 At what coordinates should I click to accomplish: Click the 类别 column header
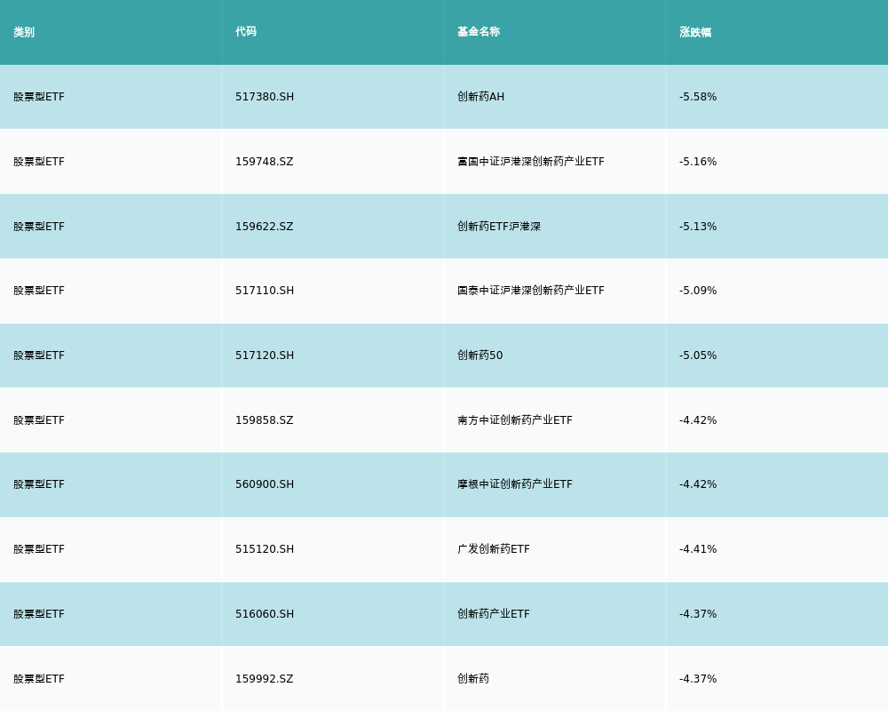[x=24, y=32]
